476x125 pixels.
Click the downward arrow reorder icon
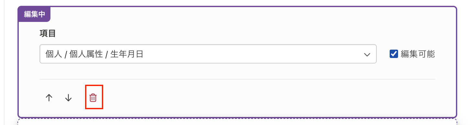68,98
